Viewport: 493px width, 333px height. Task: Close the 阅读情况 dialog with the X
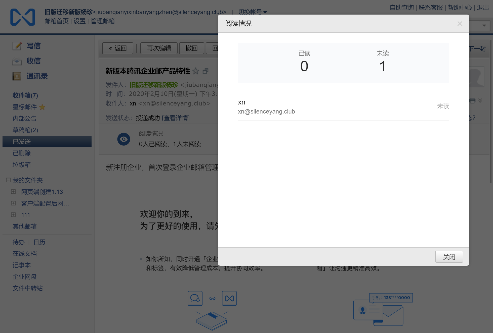click(x=460, y=24)
